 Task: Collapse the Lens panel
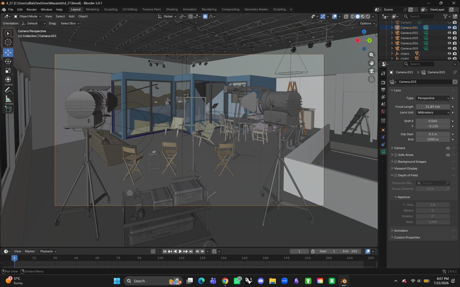pyautogui.click(x=397, y=90)
